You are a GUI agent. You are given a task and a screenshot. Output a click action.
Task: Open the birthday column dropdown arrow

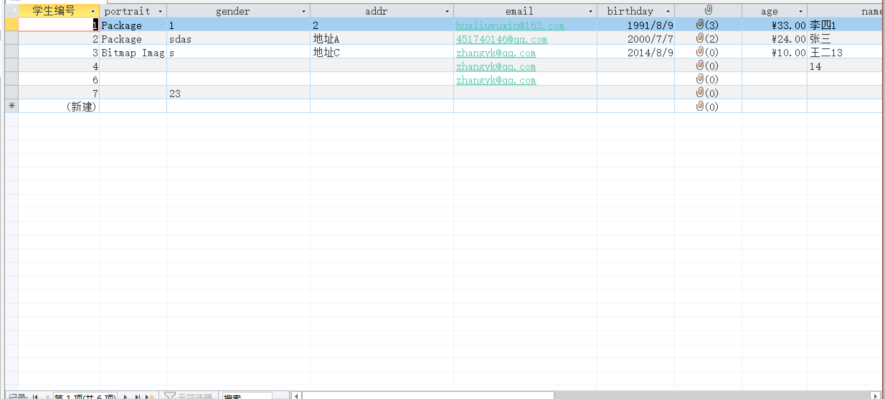[x=668, y=11]
